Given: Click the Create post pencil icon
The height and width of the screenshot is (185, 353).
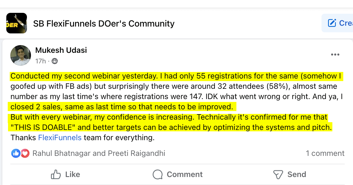Looking at the screenshot, I should coord(332,23).
